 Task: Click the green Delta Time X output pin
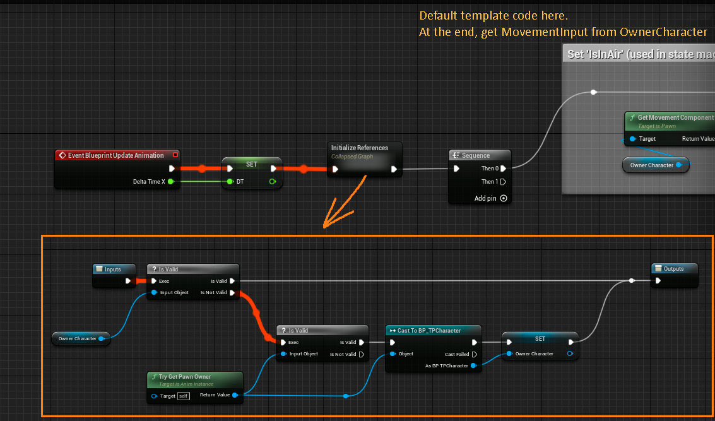(x=170, y=182)
